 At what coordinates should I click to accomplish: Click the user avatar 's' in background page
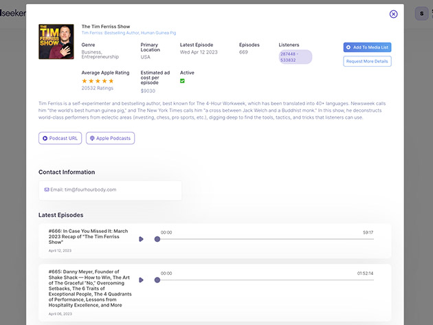point(421,13)
